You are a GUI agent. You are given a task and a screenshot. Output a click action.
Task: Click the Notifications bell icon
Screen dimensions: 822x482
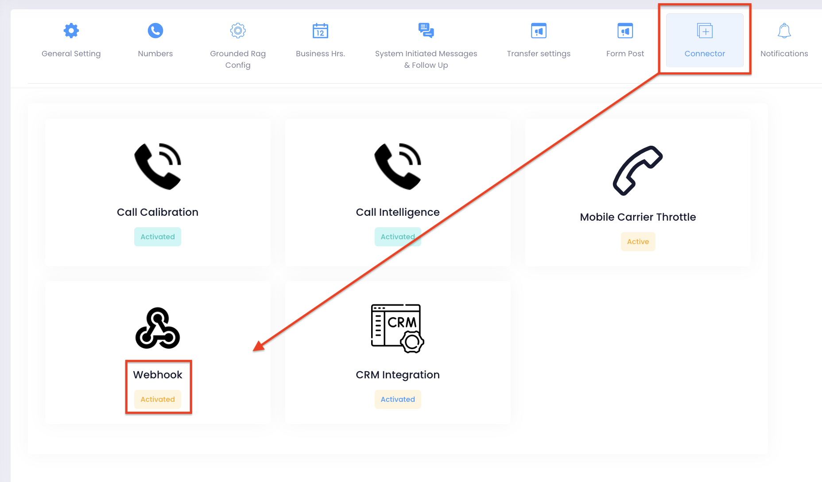[784, 31]
